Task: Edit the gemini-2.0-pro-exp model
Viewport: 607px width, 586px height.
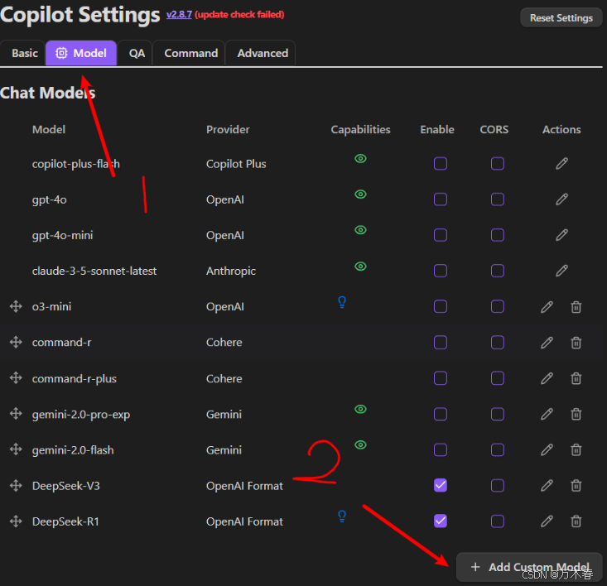Action: [547, 415]
